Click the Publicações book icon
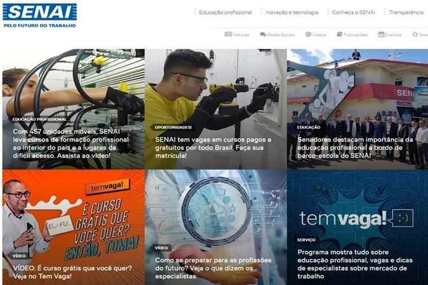Screen dimensions: 428x285 340,34
